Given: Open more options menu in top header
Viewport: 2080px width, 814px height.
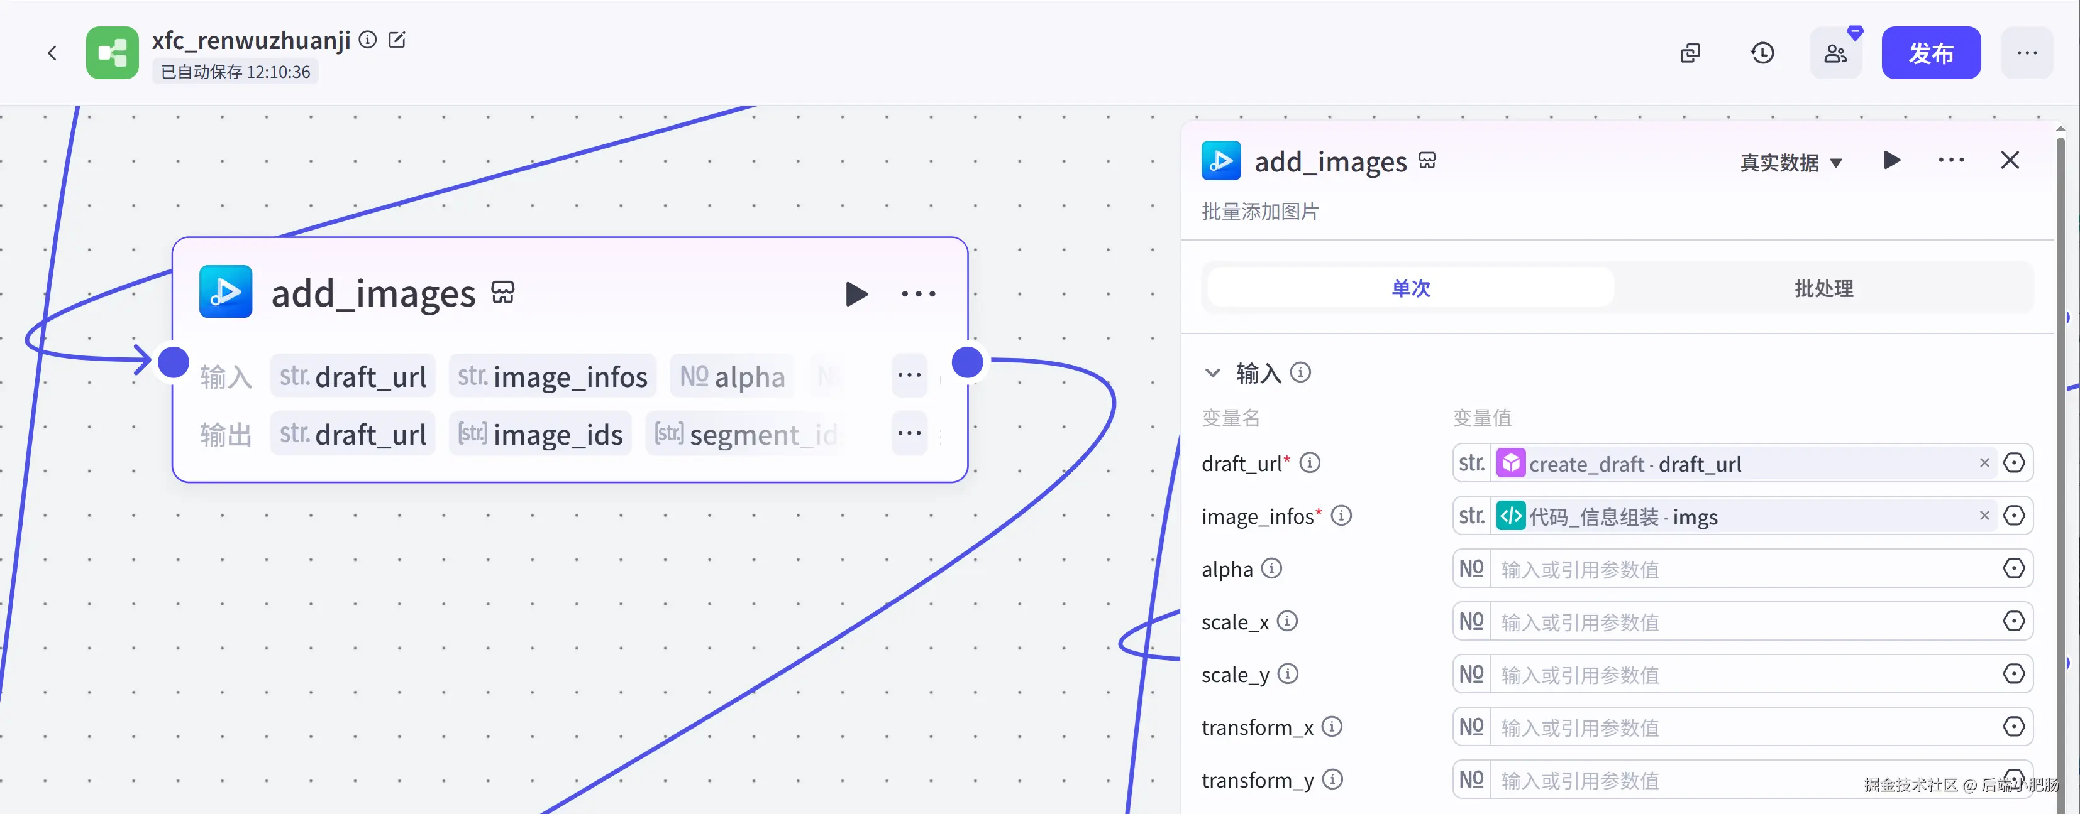Looking at the screenshot, I should [2026, 53].
